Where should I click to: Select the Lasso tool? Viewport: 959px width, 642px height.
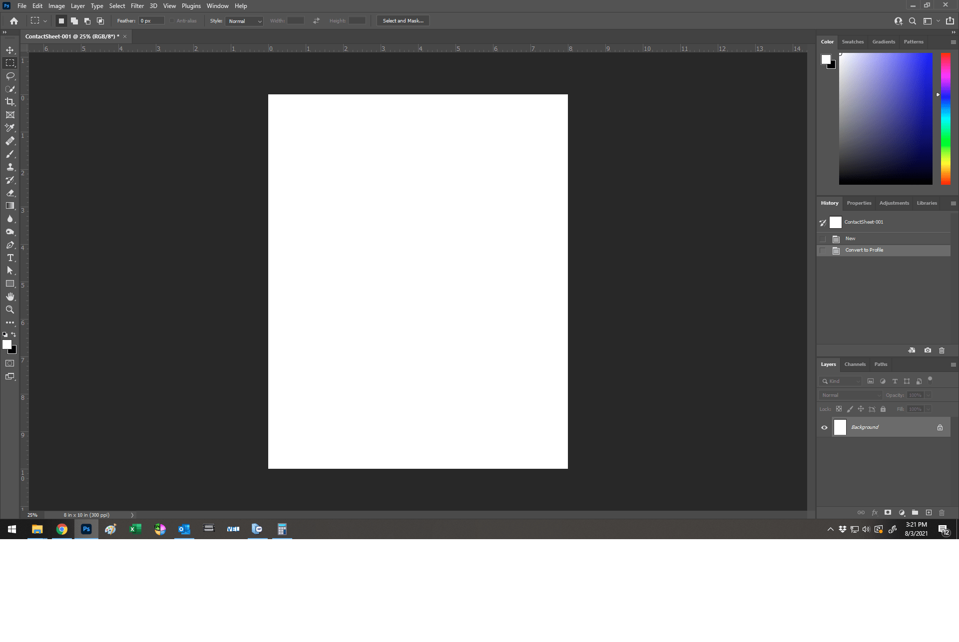click(10, 76)
